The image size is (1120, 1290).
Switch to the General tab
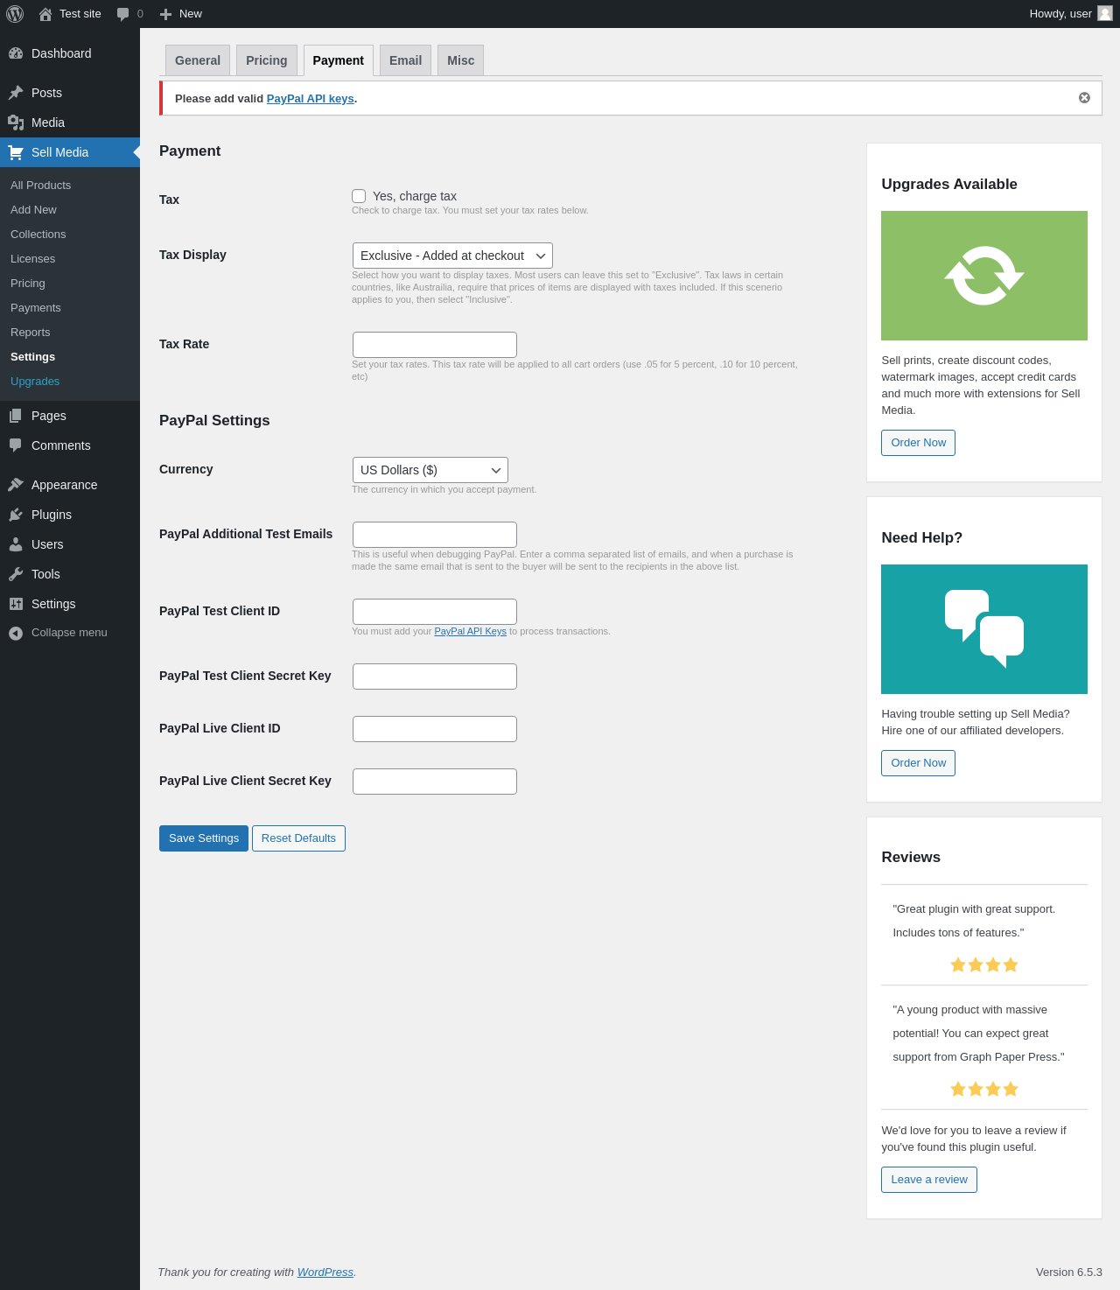pyautogui.click(x=198, y=60)
